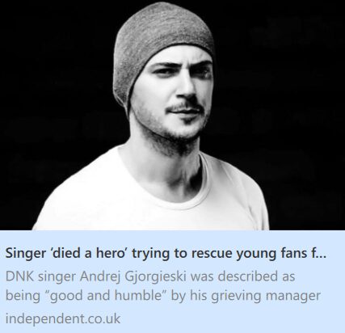Click the "Singer 'died a hero'" headline
This screenshot has height=333, width=345.
click(166, 254)
